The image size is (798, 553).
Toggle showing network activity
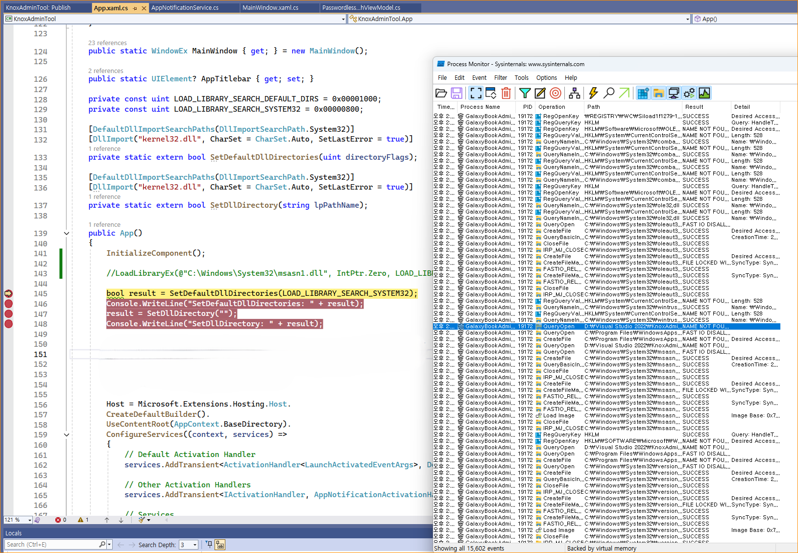(x=674, y=93)
